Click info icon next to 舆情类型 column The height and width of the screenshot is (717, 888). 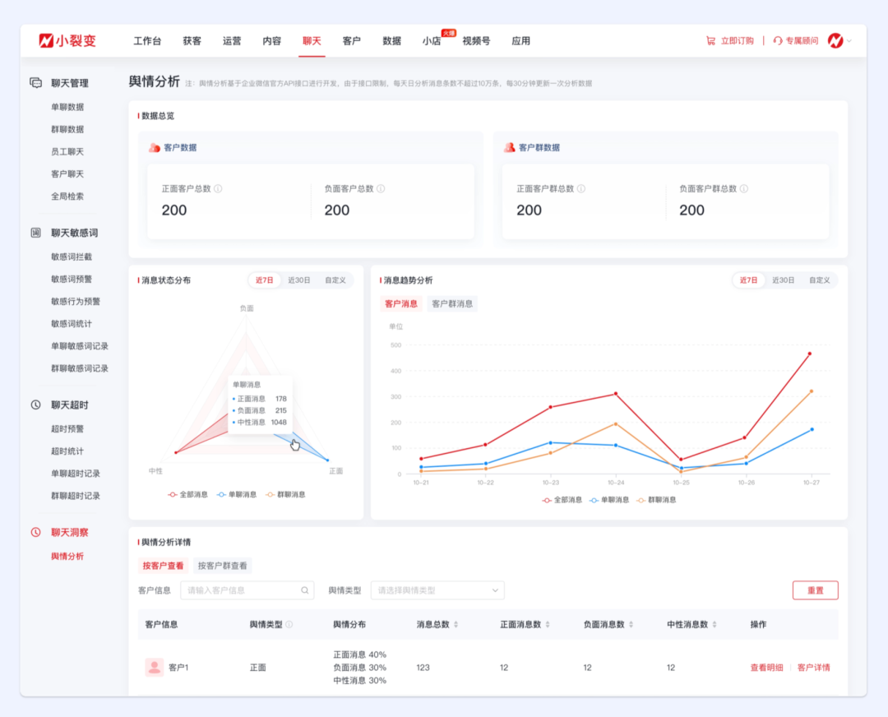(x=289, y=625)
